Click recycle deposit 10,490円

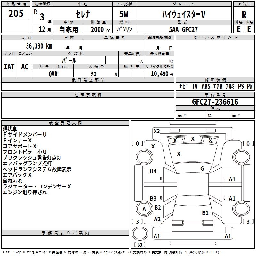point(162,74)
